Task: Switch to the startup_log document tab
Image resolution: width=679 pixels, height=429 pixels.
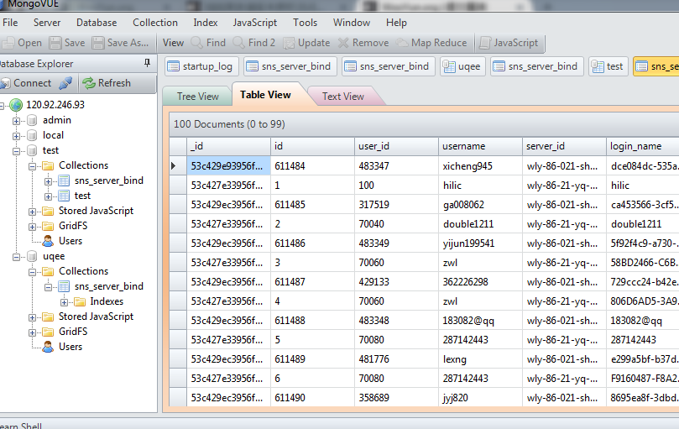Action: point(201,66)
